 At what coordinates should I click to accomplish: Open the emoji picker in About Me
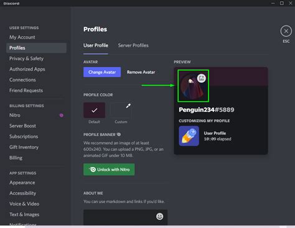coord(159,216)
